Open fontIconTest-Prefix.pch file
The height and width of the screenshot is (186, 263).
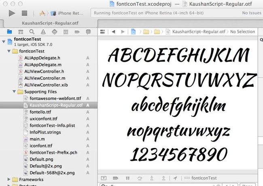click(x=53, y=152)
